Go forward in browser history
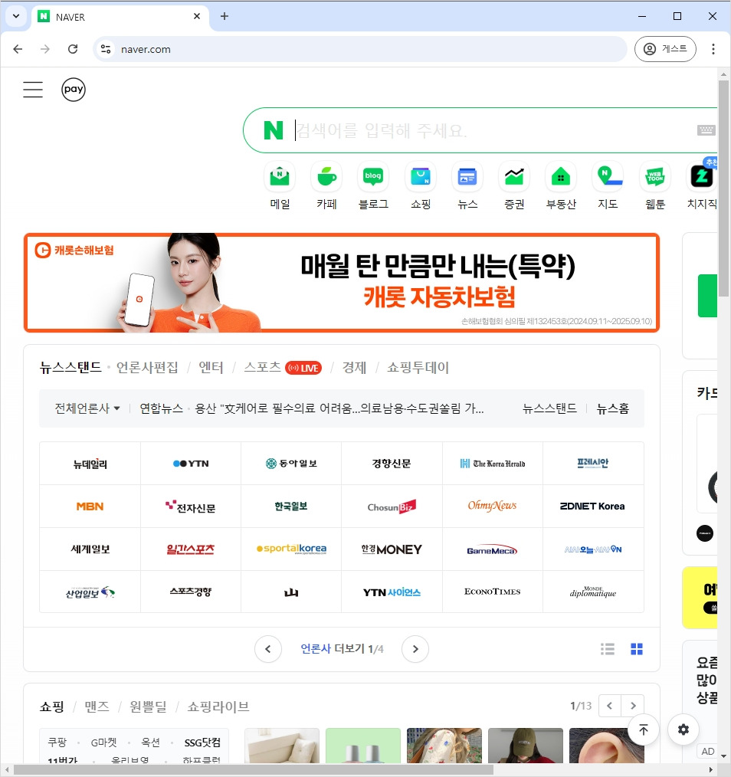Screen dimensions: 731x777 coord(45,49)
